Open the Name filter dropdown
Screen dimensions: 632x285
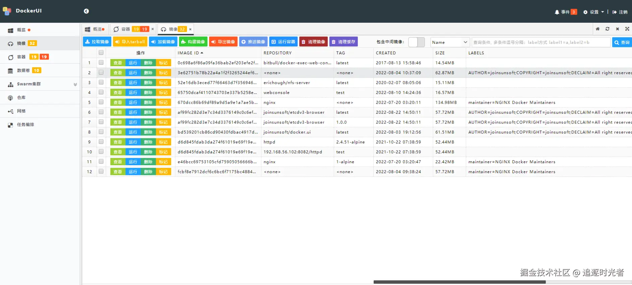449,42
